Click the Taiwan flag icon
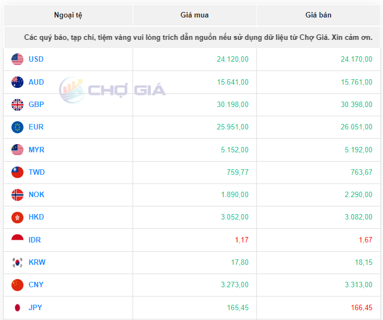 (17, 173)
